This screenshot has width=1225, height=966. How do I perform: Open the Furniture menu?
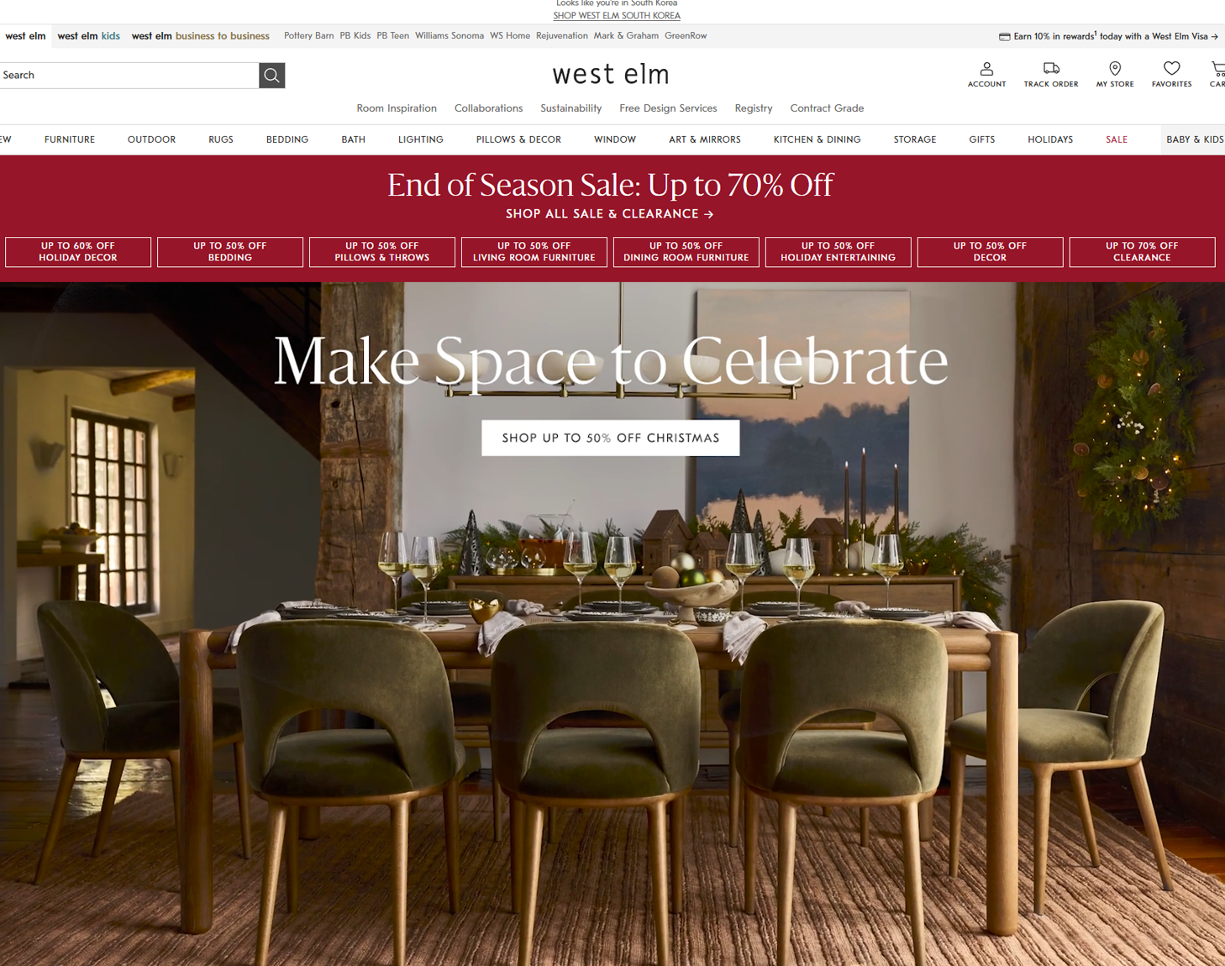tap(70, 139)
